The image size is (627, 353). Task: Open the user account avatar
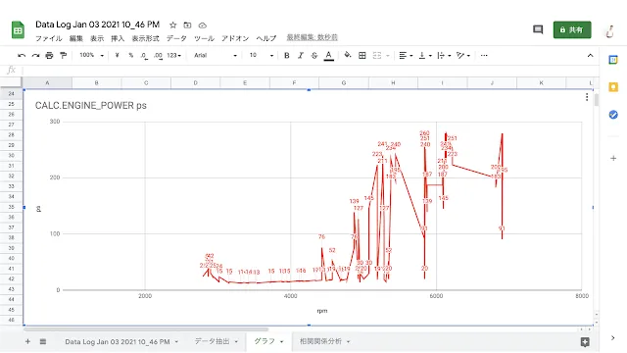coord(609,30)
